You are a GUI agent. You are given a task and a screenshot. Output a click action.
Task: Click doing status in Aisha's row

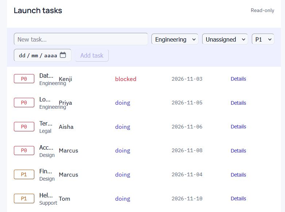click(x=123, y=127)
